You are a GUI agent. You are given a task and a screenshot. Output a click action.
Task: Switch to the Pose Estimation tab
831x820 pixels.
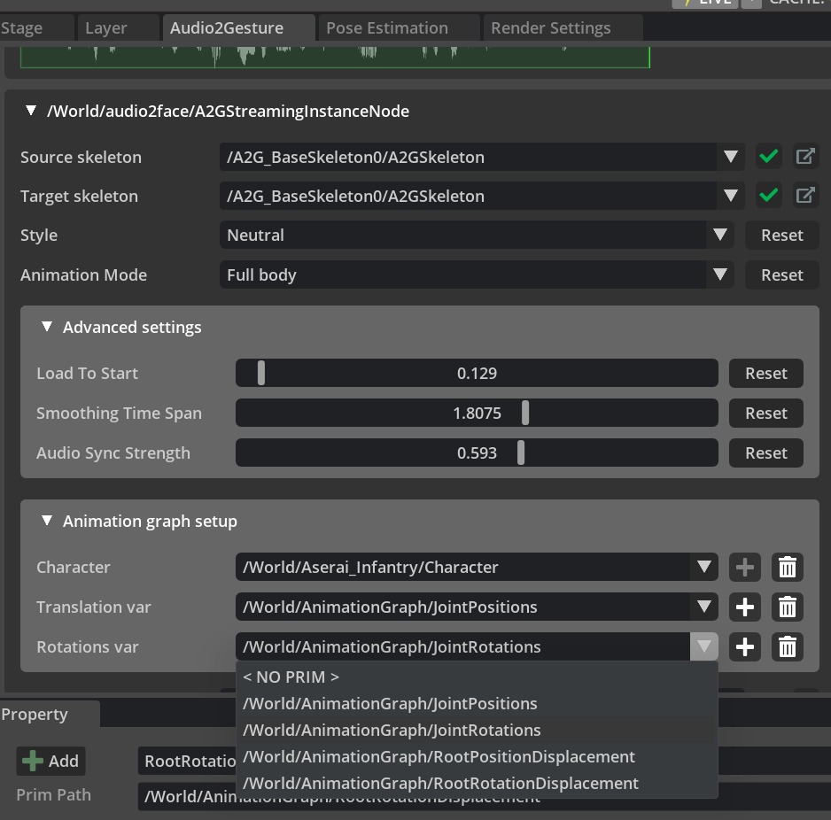point(387,28)
